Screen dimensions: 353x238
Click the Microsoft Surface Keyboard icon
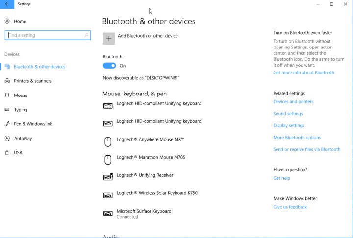coord(108,214)
